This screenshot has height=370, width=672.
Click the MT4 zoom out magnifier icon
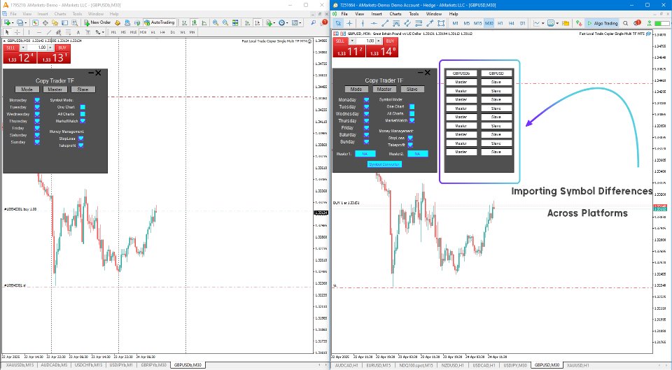tap(225, 22)
